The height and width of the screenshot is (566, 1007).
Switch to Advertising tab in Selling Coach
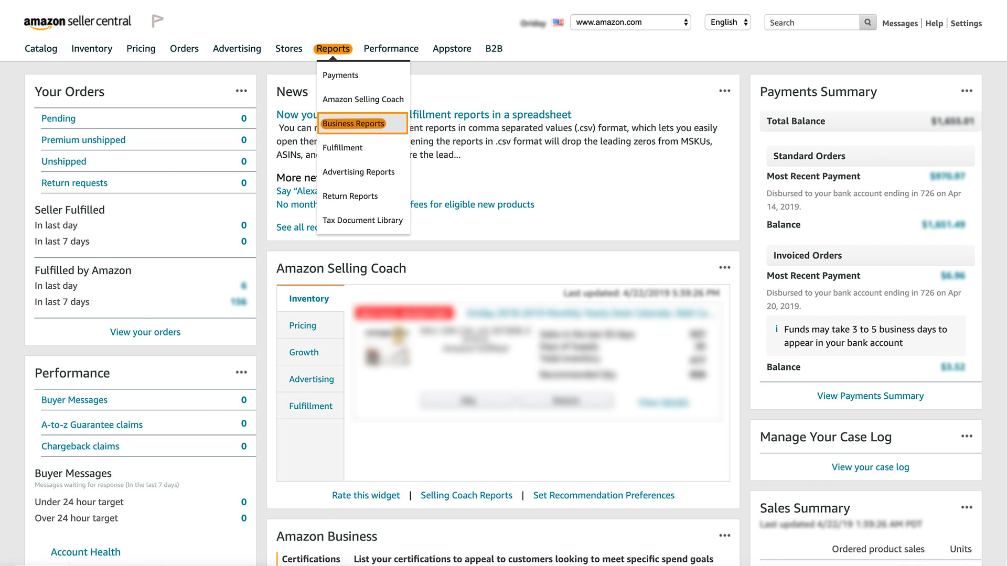point(310,379)
